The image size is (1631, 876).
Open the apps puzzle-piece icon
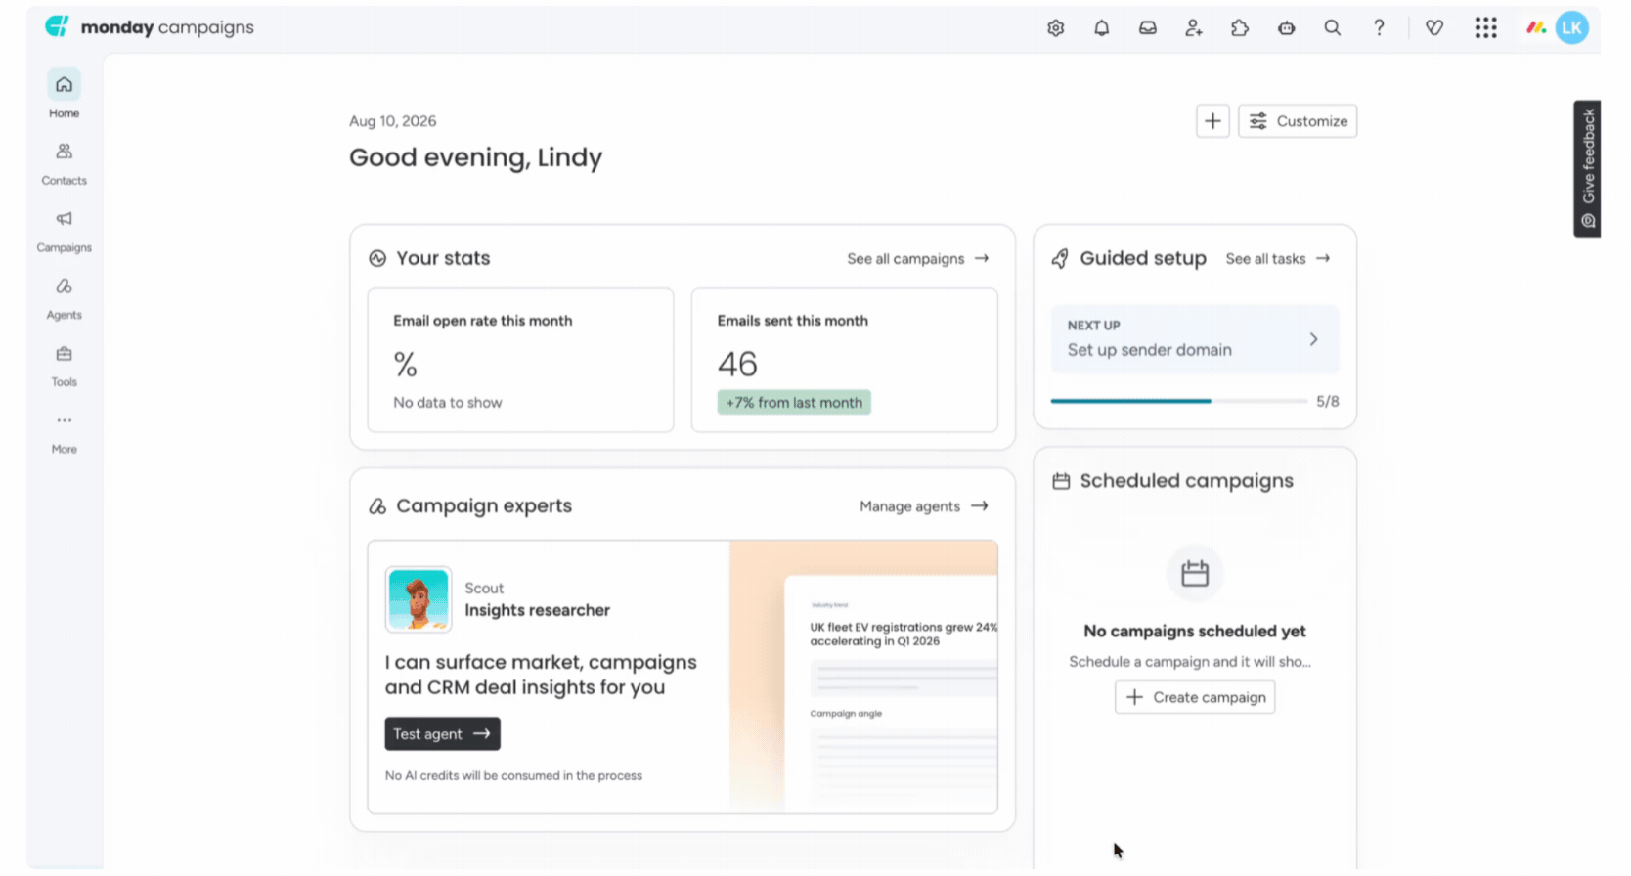point(1240,28)
